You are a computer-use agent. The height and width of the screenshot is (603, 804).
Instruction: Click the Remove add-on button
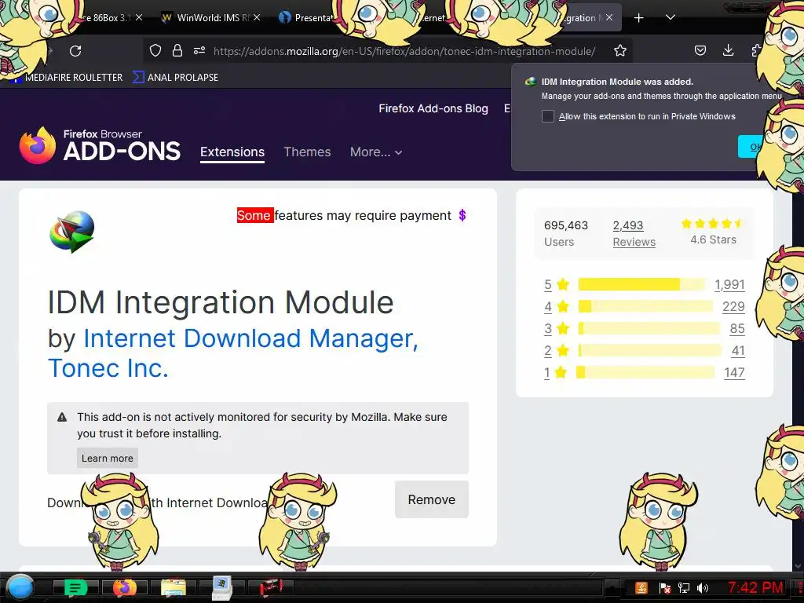tap(431, 499)
